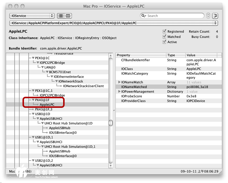
Task: Switch to the column browser view mode
Action: [x=68, y=16]
